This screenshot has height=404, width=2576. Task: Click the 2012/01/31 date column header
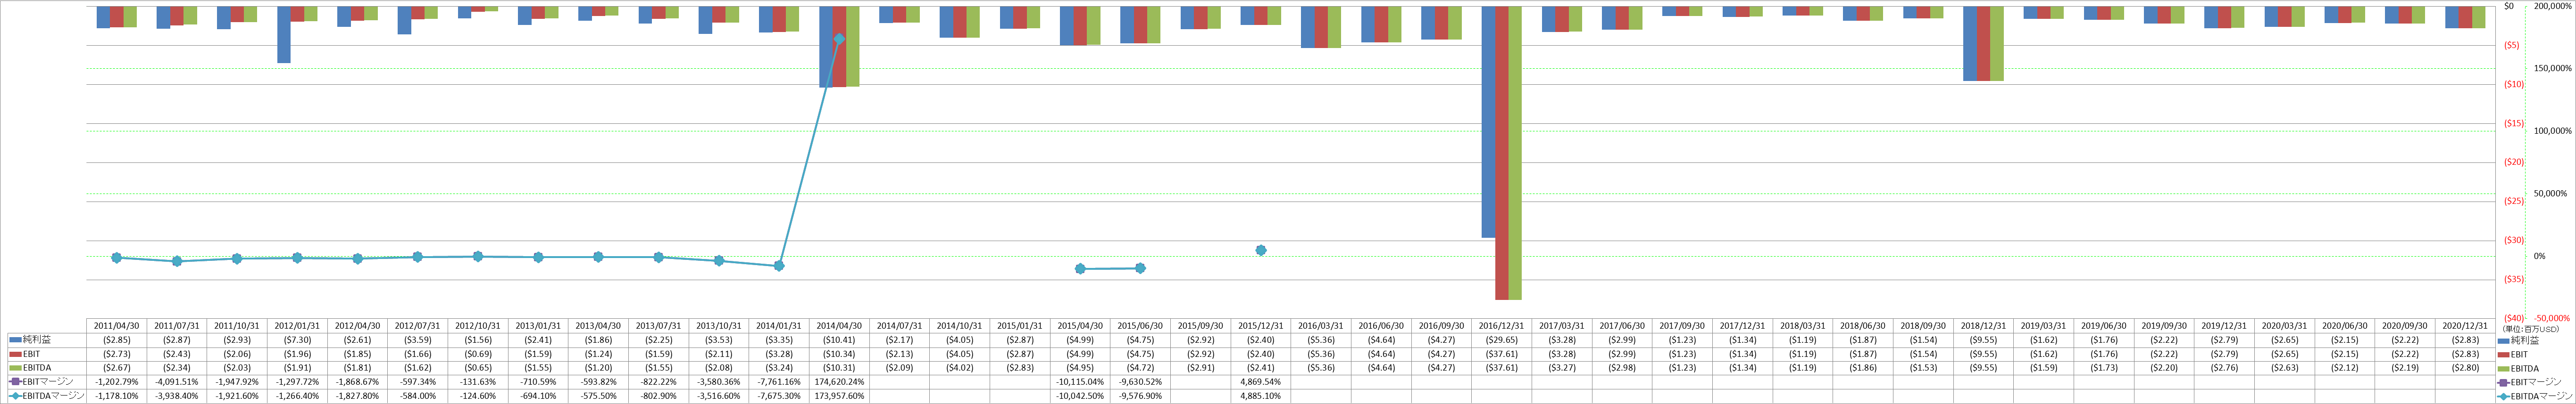(297, 326)
